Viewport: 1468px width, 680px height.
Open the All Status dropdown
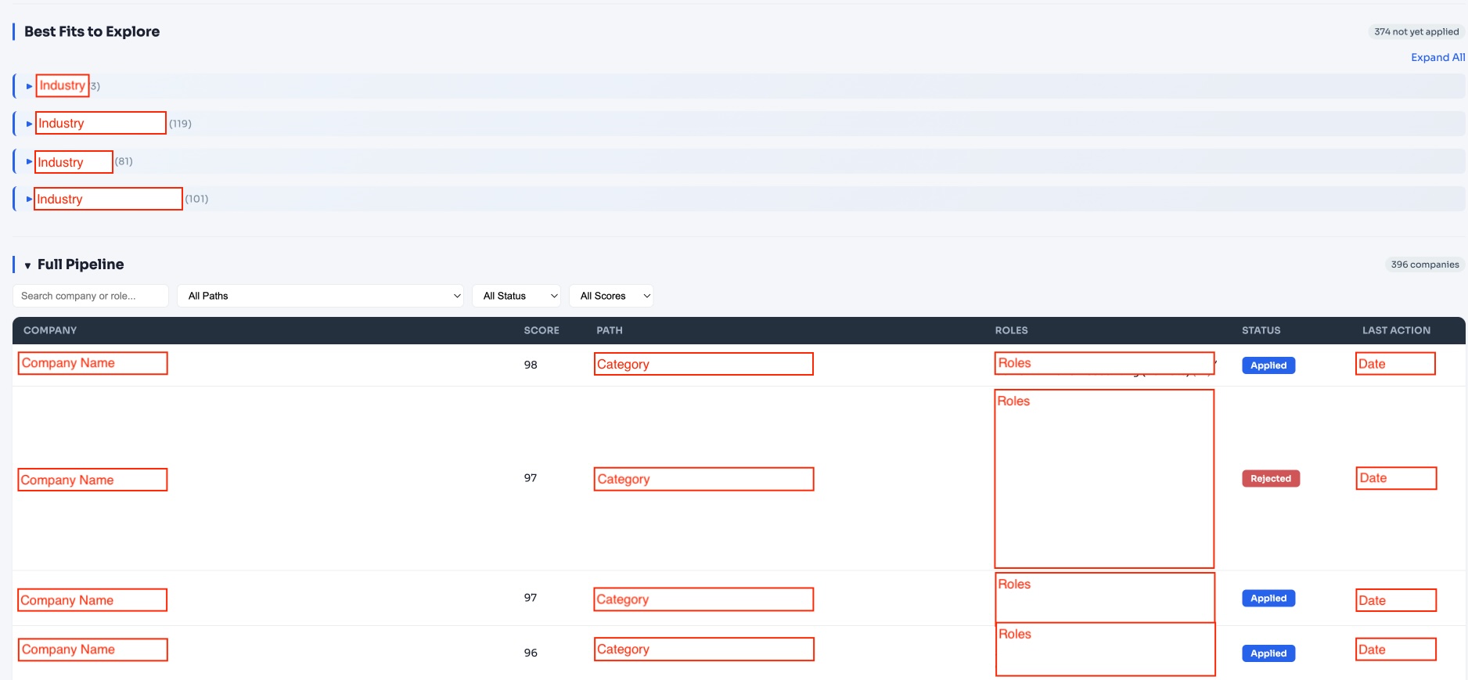(516, 296)
